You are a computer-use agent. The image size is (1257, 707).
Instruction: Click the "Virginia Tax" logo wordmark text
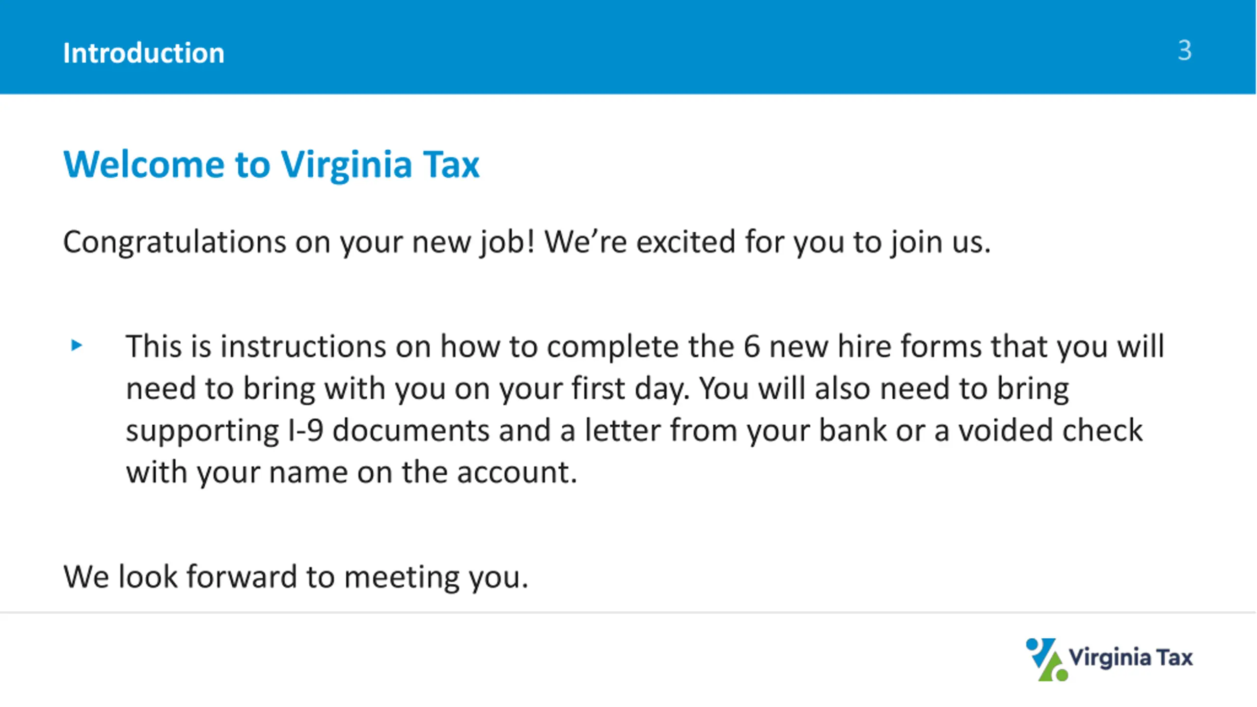pyautogui.click(x=1131, y=657)
